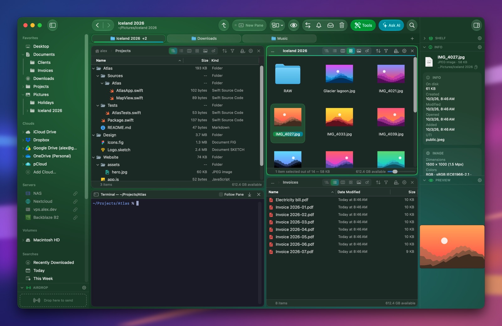Switch Projects pane to column view
The width and height of the screenshot is (502, 326).
pyautogui.click(x=189, y=51)
